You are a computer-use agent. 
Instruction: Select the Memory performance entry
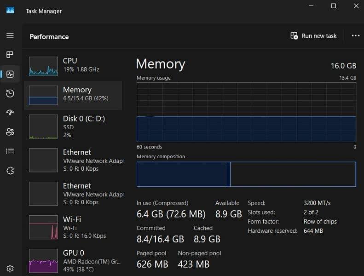[74, 95]
